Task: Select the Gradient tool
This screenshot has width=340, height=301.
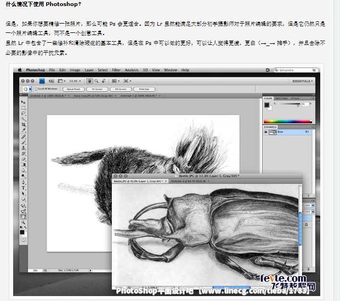Action: coord(23,165)
